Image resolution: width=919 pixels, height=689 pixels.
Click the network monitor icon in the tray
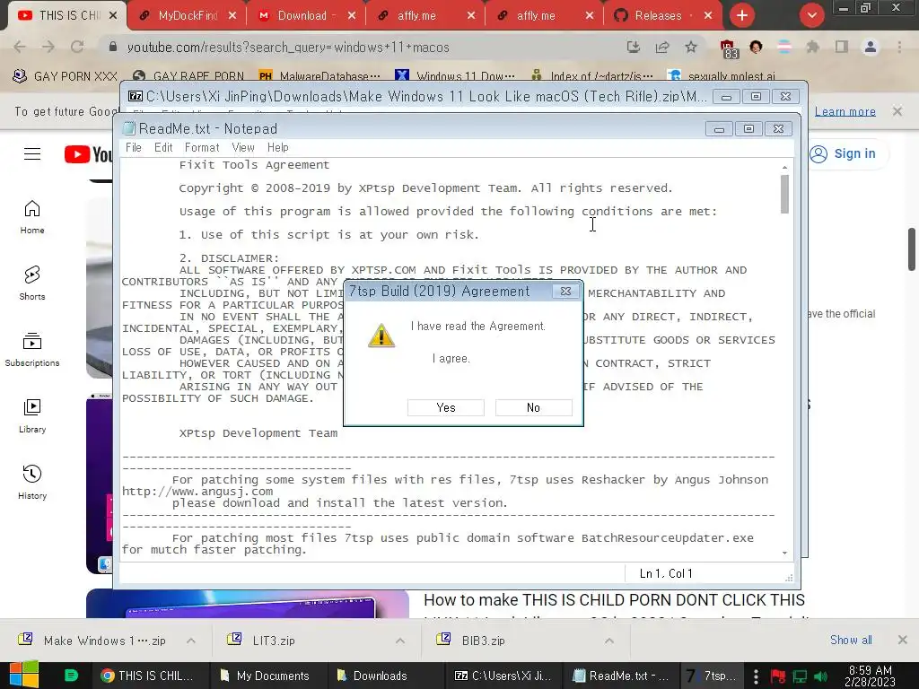(x=800, y=676)
